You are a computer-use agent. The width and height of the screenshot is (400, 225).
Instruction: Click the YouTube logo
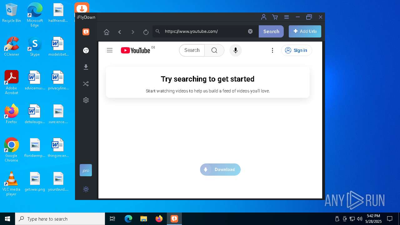pyautogui.click(x=136, y=50)
